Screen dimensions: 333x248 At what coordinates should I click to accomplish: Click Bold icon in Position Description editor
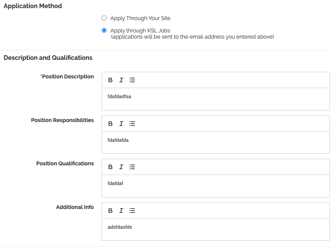coord(110,80)
